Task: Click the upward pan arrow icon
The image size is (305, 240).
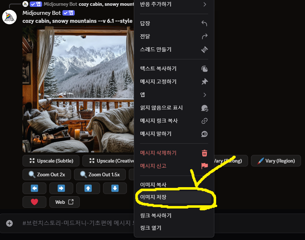Action: [88, 188]
